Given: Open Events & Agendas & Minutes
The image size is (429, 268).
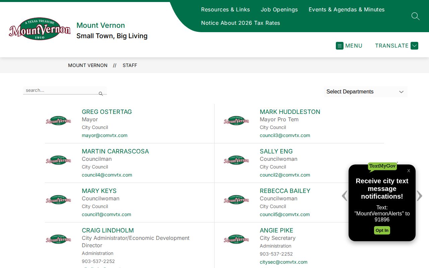Looking at the screenshot, I should pos(347,9).
